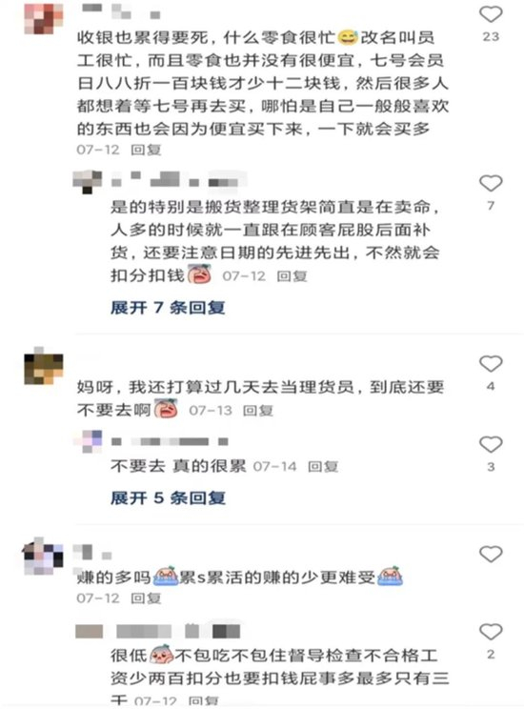Open avatar of the '不要去' replier
The width and height of the screenshot is (524, 709).
88,441
